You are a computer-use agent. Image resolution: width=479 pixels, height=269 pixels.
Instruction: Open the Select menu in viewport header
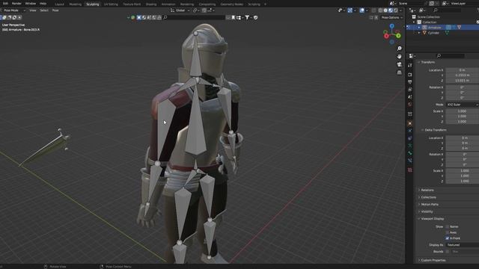(44, 10)
